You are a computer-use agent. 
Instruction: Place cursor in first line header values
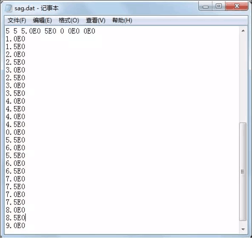pos(50,31)
